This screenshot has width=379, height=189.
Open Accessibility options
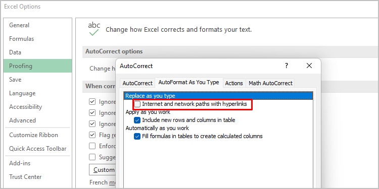coord(38,106)
